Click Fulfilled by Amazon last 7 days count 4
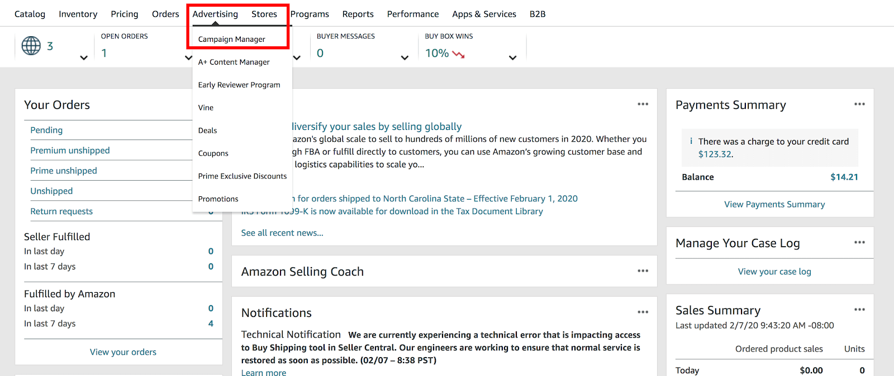This screenshot has width=894, height=376. (x=211, y=324)
